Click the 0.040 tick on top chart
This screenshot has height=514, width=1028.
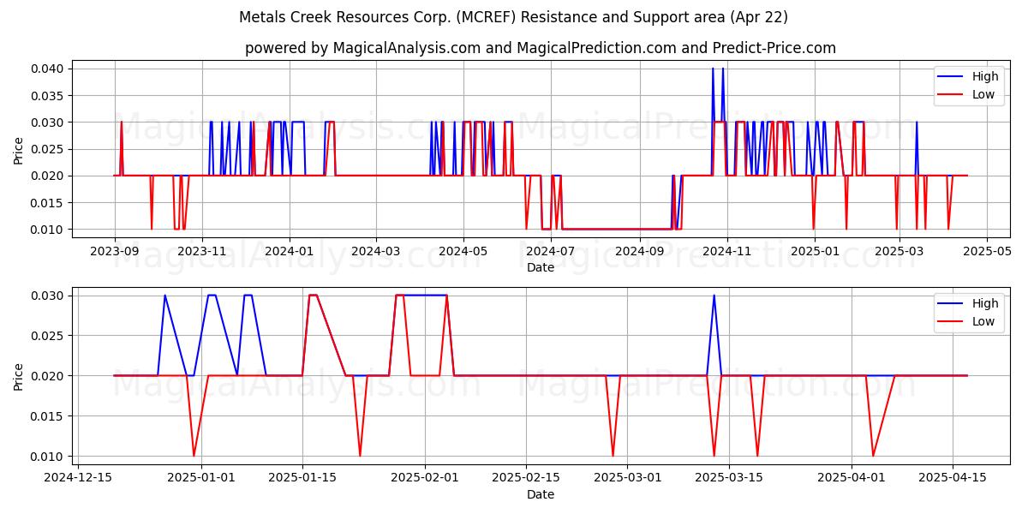pyautogui.click(x=48, y=69)
